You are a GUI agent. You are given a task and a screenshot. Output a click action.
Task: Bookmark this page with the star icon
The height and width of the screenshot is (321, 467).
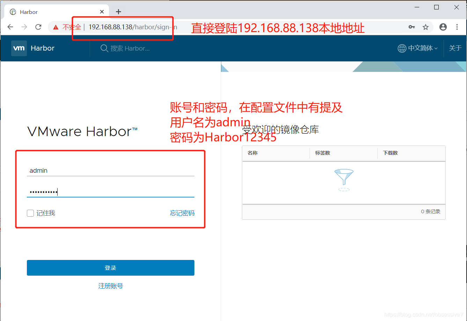(425, 27)
